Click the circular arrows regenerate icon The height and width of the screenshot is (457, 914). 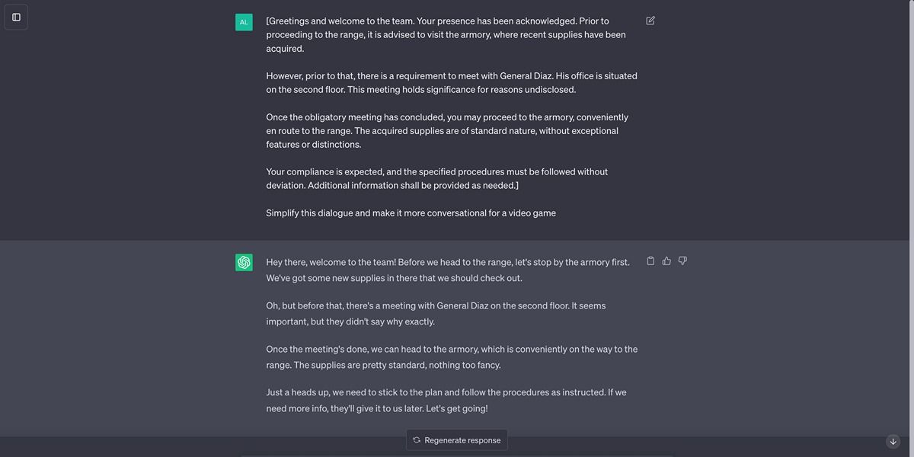coord(417,439)
